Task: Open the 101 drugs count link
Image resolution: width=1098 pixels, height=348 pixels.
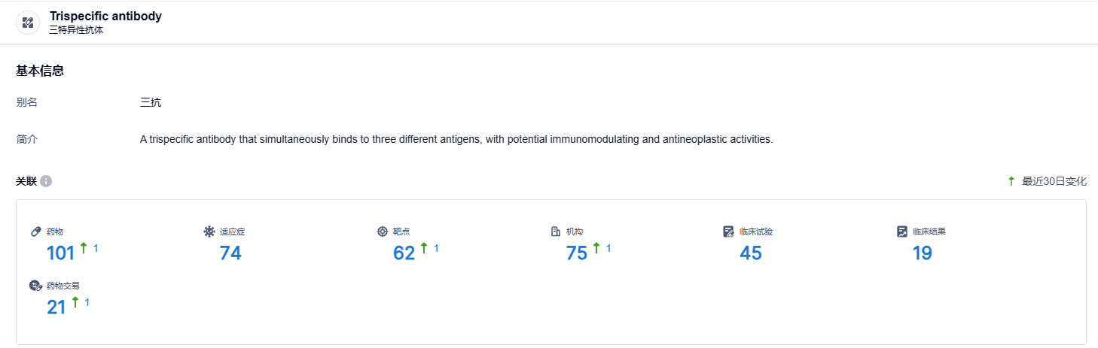Action: pos(60,254)
